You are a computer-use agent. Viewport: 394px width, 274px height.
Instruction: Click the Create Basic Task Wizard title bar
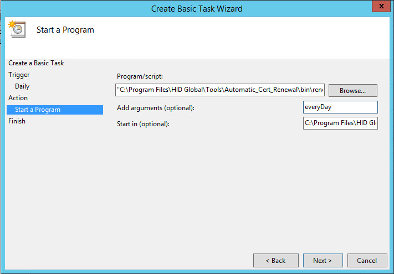(197, 8)
